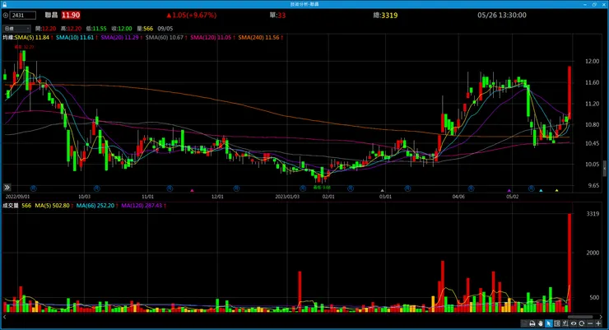The width and height of the screenshot is (609, 330).
Task: Click the 12.00 price axis label
Action: coord(592,62)
